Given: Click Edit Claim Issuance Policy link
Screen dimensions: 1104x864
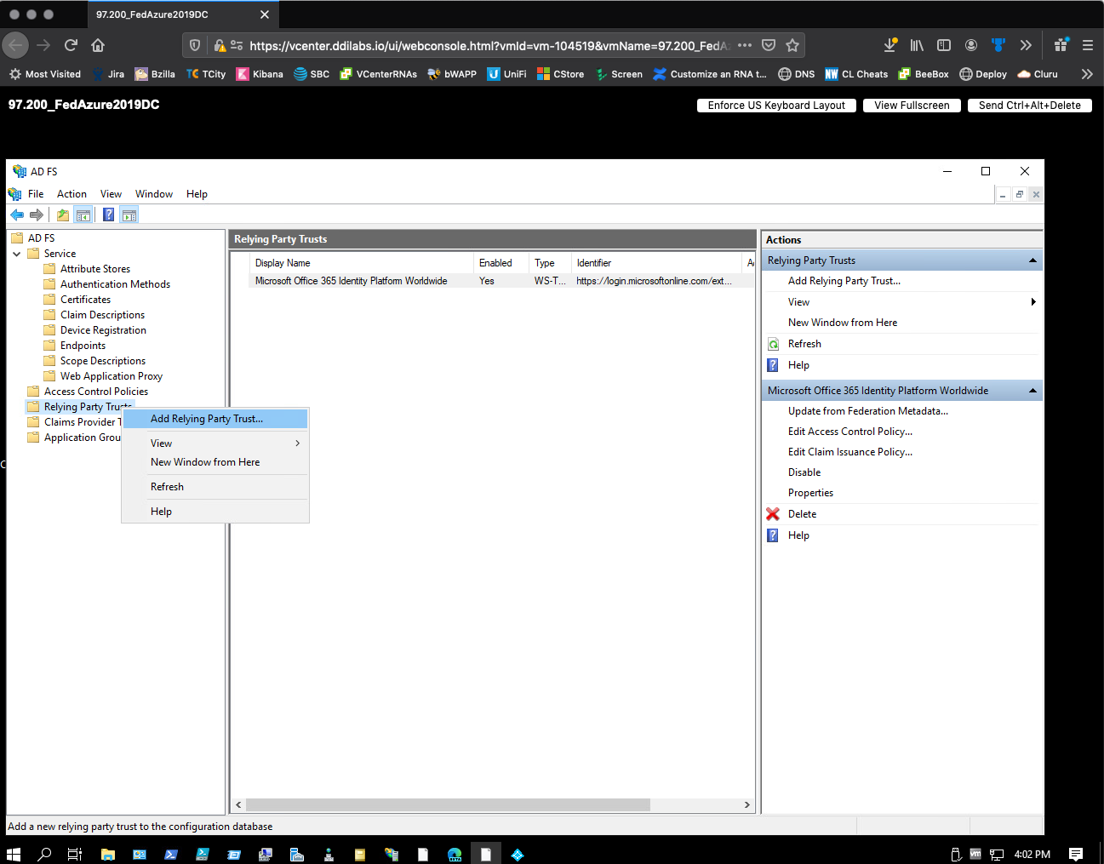Looking at the screenshot, I should click(x=849, y=452).
